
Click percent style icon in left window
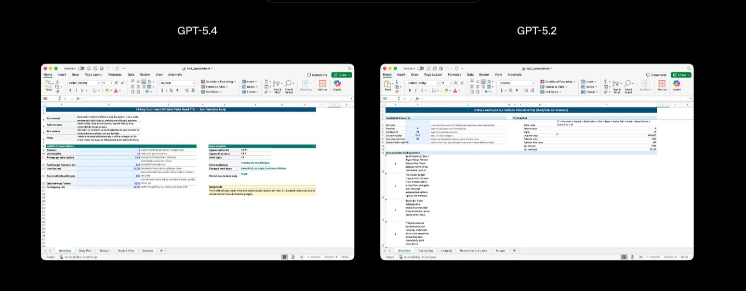[171, 90]
